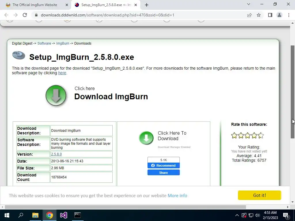Click the 'here' link to main software page

[62, 73]
